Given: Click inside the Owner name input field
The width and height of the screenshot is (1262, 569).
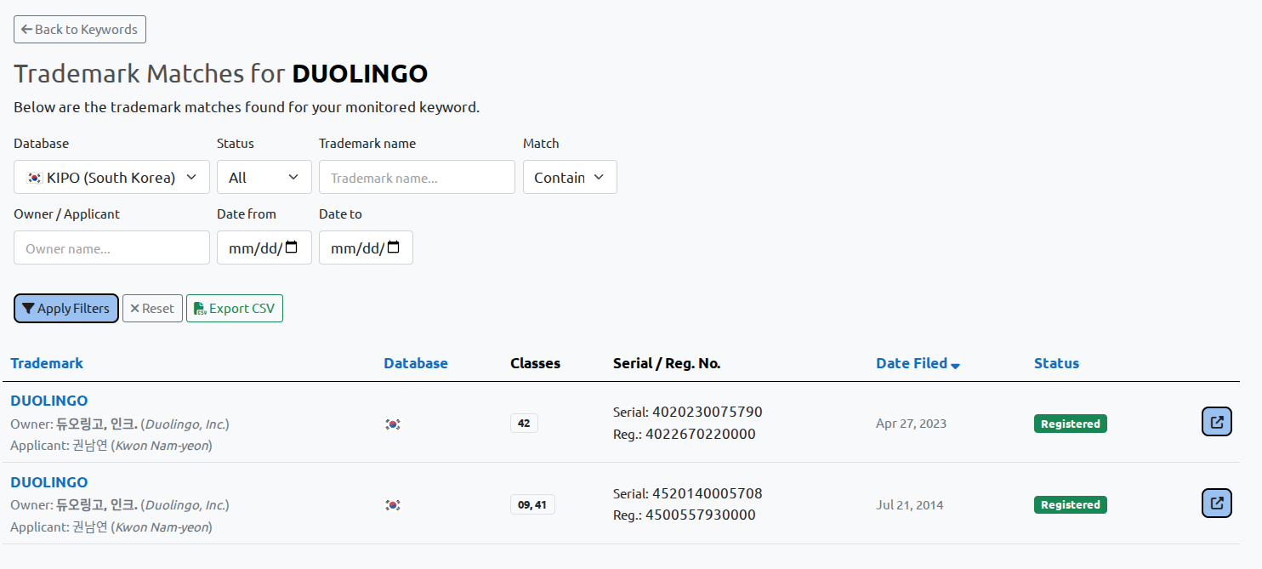Looking at the screenshot, I should (111, 247).
